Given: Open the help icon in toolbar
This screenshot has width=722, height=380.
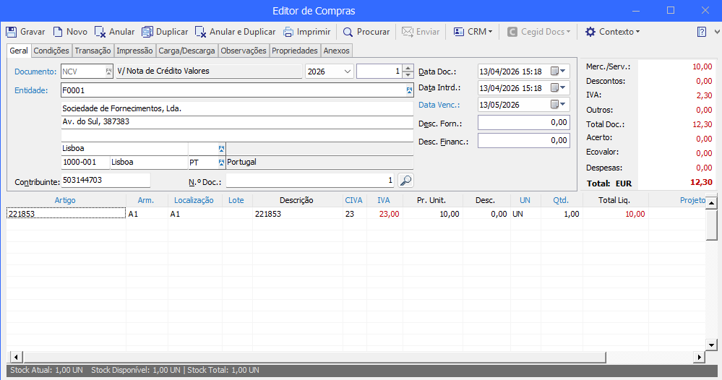Looking at the screenshot, I should [702, 32].
